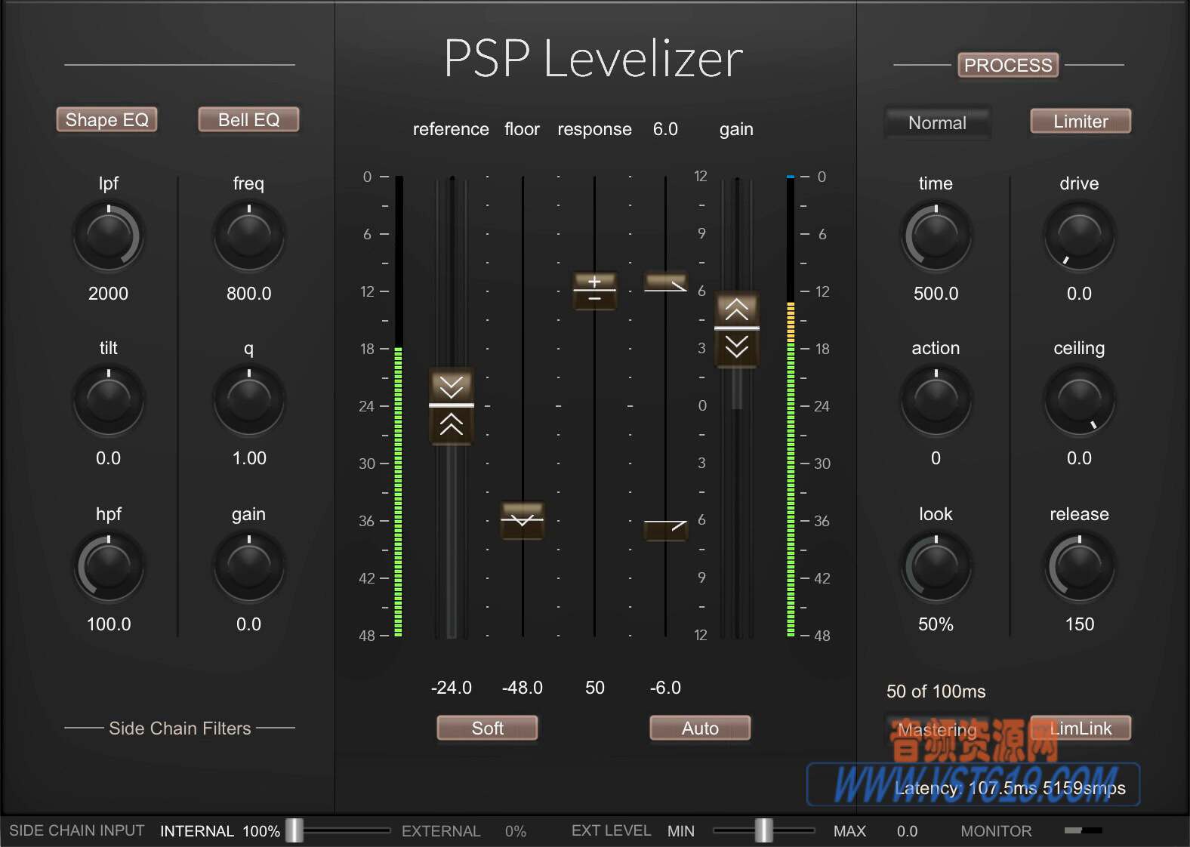Toggle the Auto gain button
This screenshot has height=847, width=1190.
(x=701, y=728)
